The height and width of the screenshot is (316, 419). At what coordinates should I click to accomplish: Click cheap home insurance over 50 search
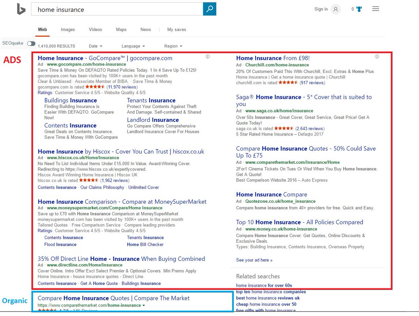pos(266,304)
